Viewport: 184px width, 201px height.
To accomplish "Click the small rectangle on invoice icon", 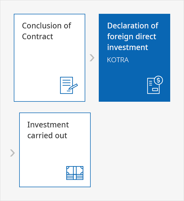I will coord(155,89).
